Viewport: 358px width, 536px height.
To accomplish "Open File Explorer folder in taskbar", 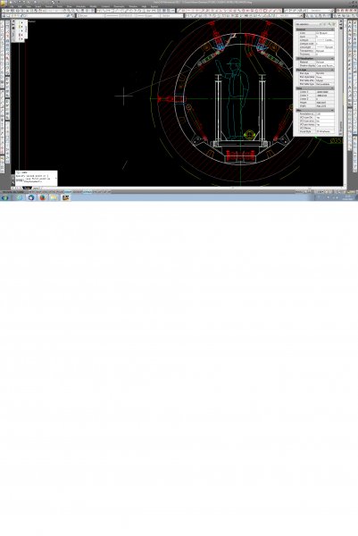I will pos(54,197).
